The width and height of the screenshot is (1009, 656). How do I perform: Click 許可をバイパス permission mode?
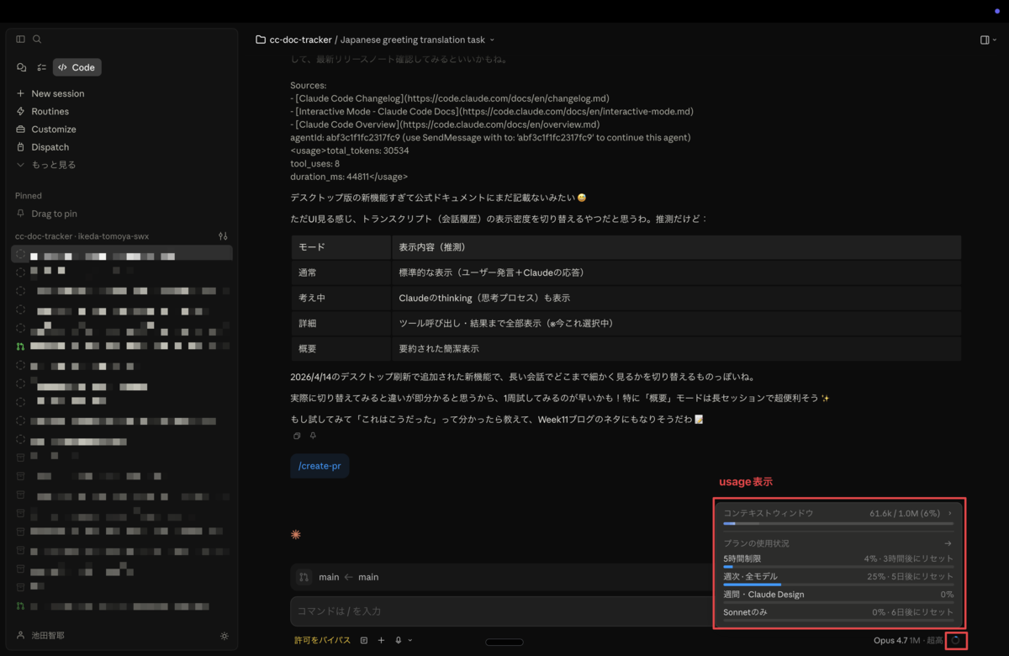coord(322,640)
